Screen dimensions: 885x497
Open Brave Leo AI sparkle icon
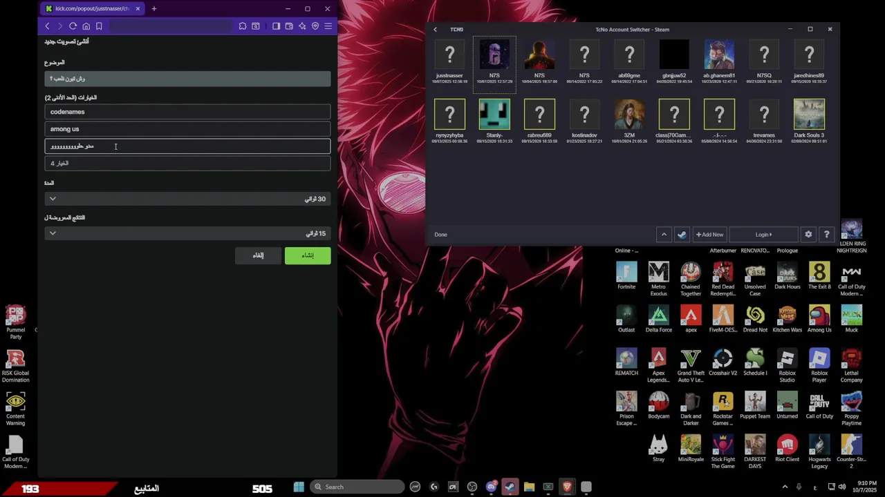coord(302,26)
